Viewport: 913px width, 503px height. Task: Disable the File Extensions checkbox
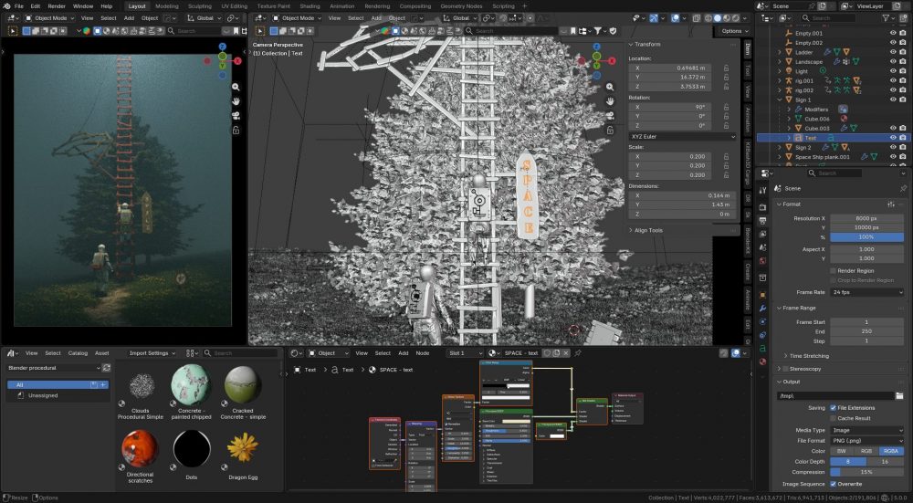tap(834, 407)
